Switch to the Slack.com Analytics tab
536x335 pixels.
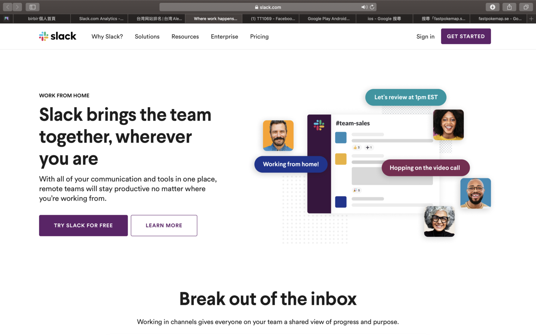(99, 19)
